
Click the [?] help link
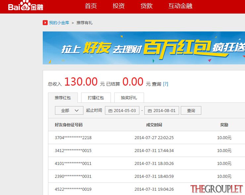tap(166, 84)
